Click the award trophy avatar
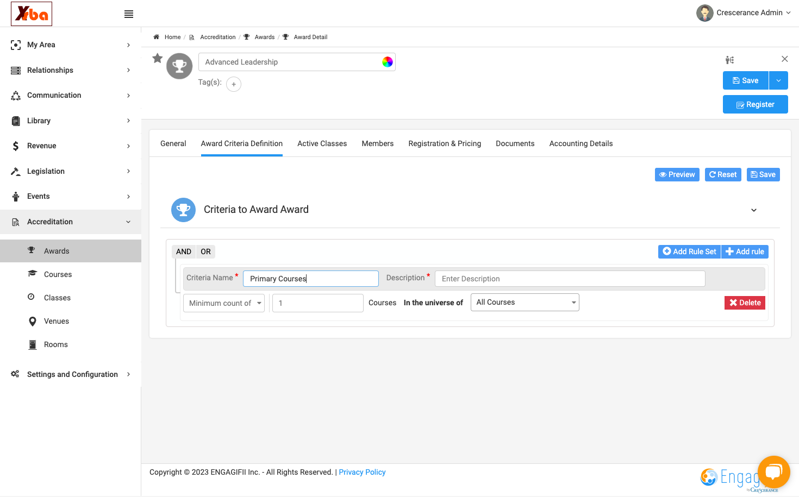Viewport: 799px width, 497px height. [179, 66]
